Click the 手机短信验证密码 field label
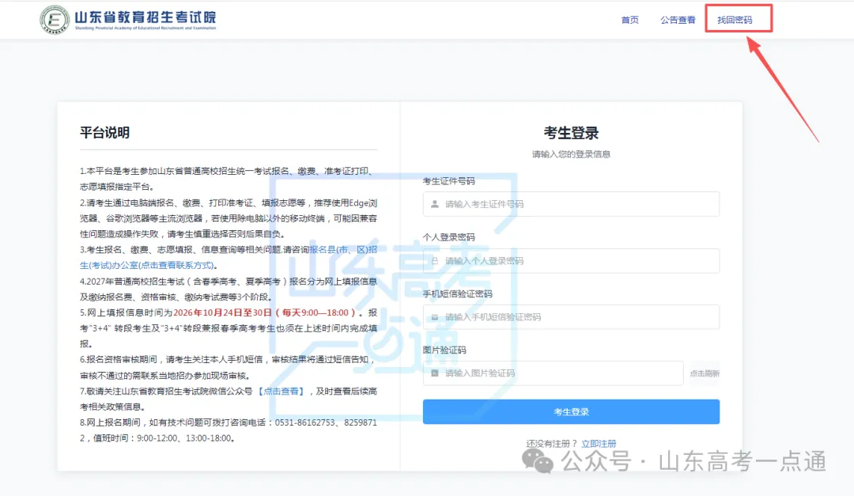 point(458,293)
